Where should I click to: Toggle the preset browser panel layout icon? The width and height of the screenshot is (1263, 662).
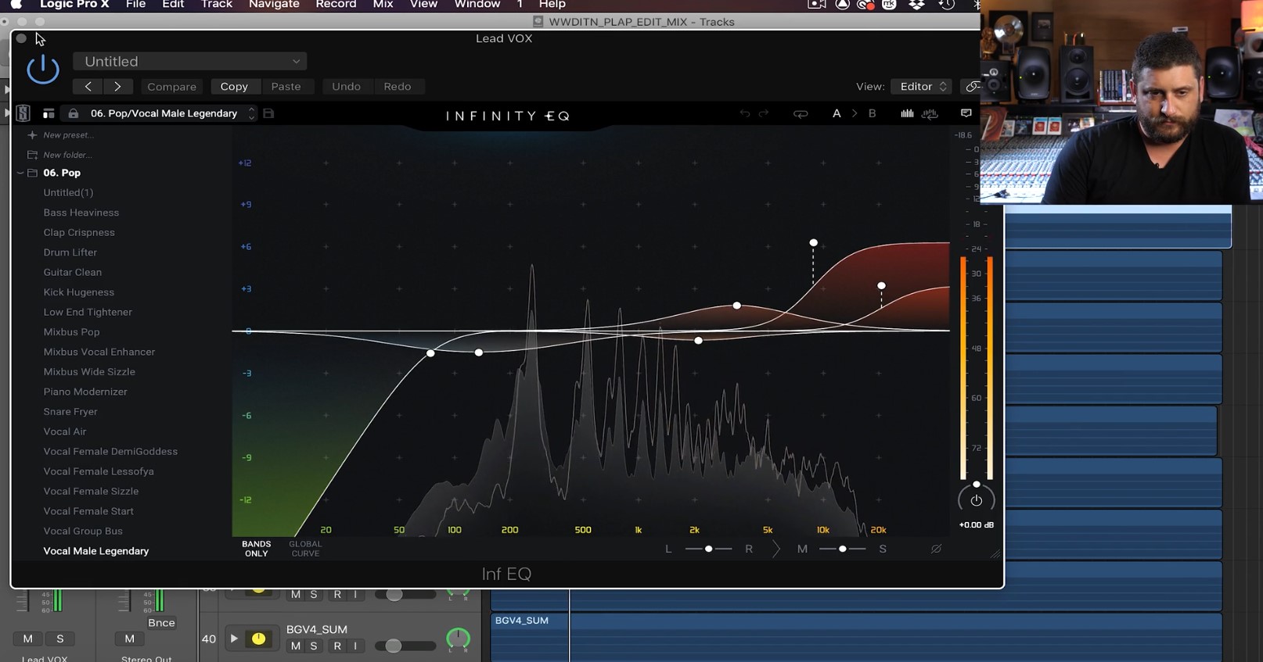(x=49, y=113)
